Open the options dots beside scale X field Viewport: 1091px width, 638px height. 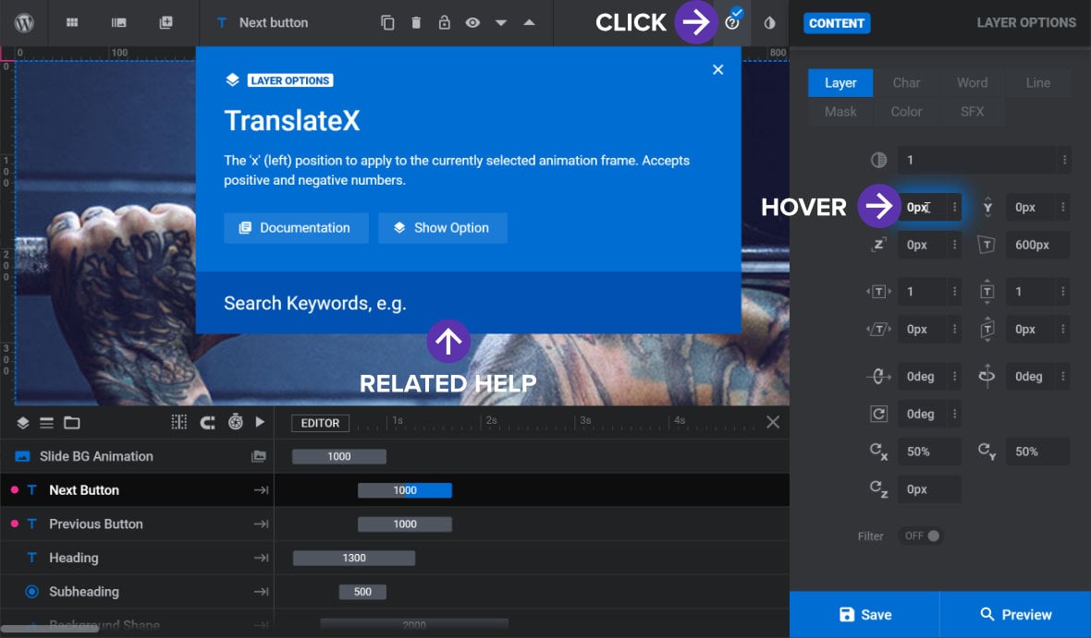(x=954, y=292)
